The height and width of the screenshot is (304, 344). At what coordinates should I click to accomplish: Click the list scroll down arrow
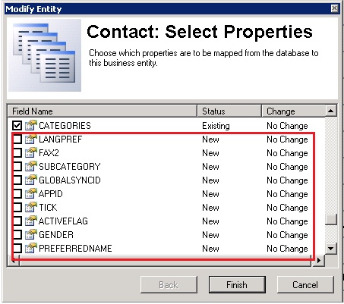coord(331,249)
